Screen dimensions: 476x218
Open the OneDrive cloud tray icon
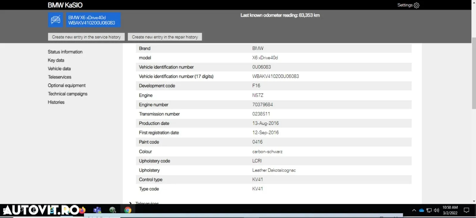[421, 210]
